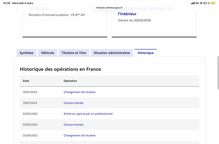This screenshot has width=219, height=144.
Task: Select the Situation administrative tab
Action: [x=112, y=53]
